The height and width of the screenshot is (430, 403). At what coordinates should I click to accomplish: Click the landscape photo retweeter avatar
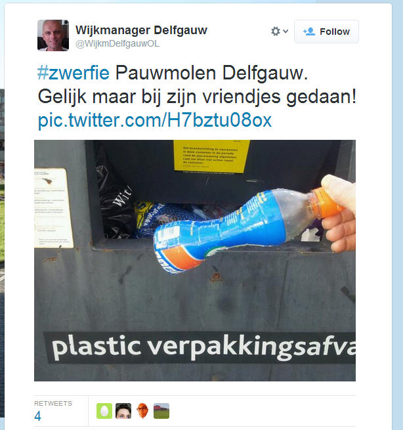pos(161,411)
